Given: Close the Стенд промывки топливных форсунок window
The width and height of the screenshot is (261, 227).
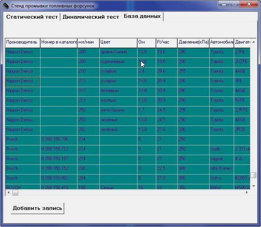Looking at the screenshot, I should (x=249, y=4).
